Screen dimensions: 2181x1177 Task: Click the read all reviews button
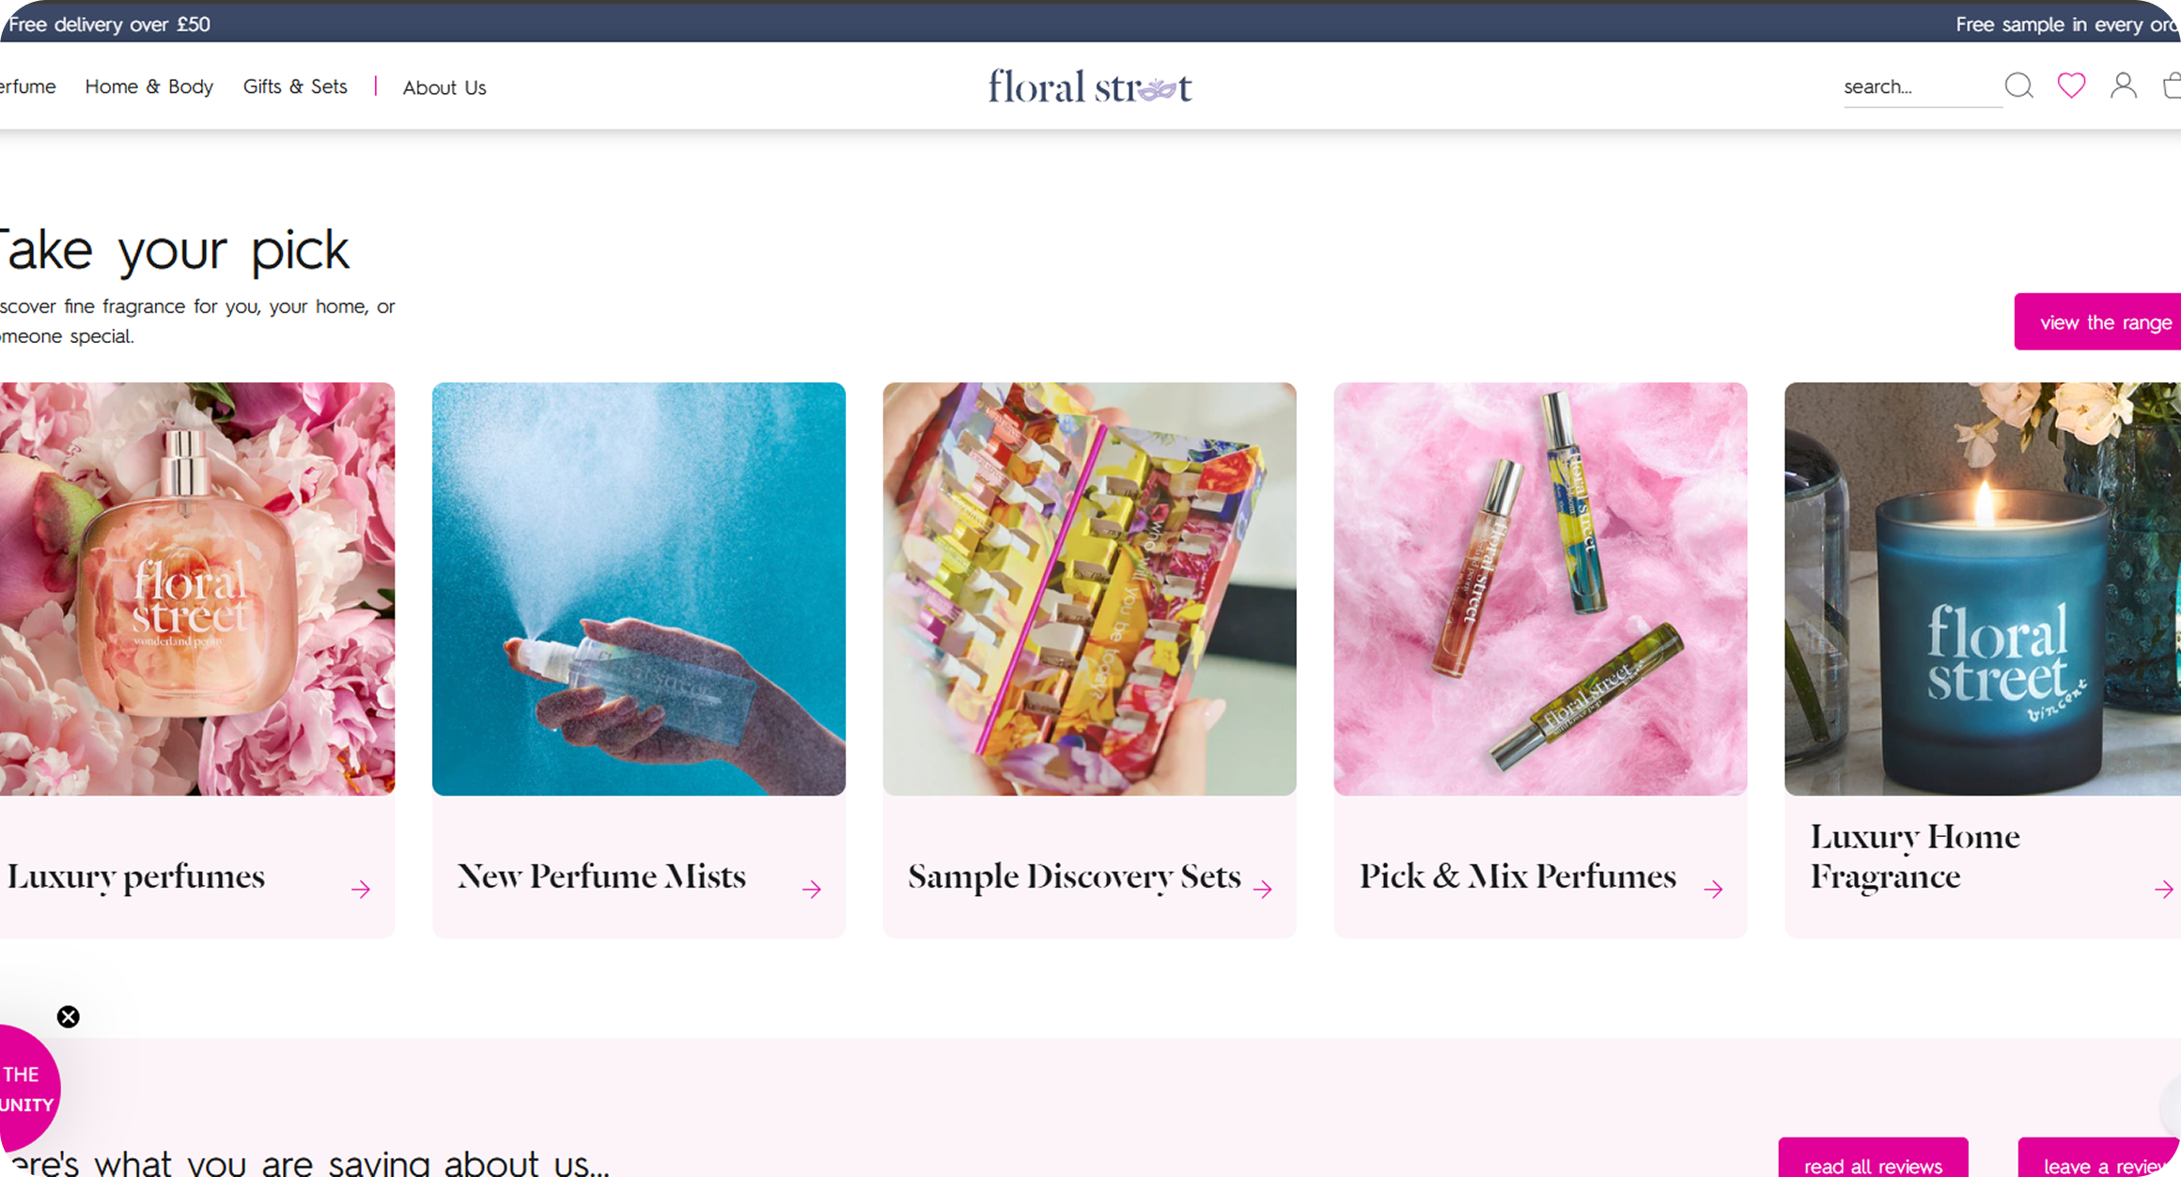1873,1159
